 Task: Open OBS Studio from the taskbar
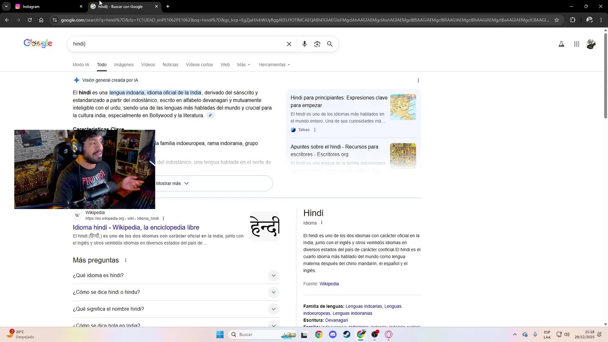[375, 334]
